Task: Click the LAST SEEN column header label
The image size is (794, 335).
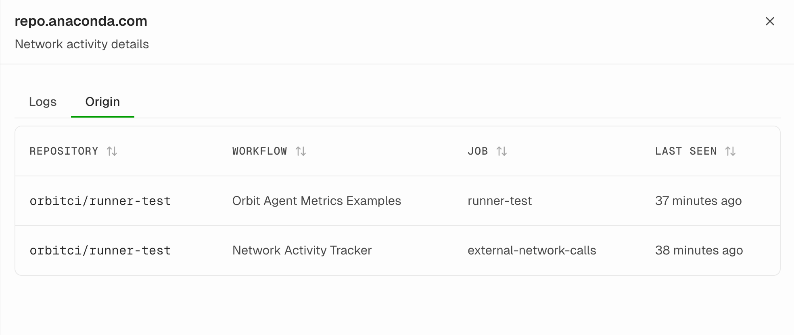Action: tap(686, 151)
